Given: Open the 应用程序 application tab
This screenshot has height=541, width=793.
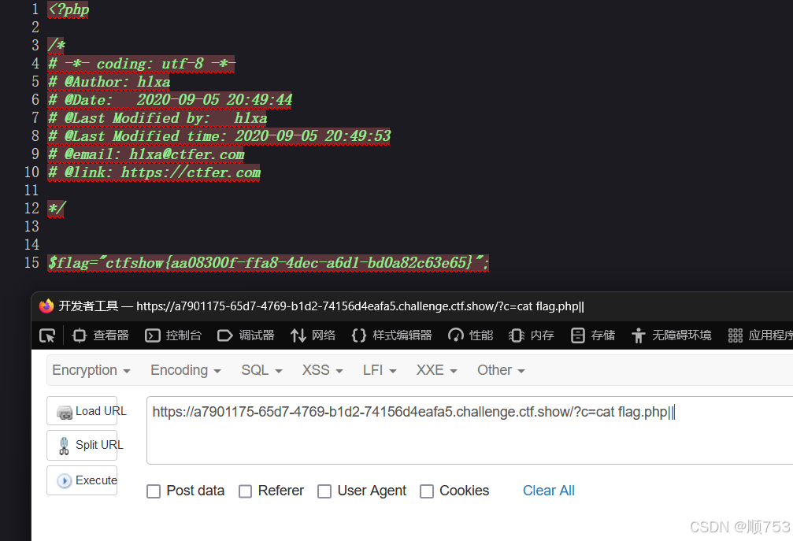Looking at the screenshot, I should 760,335.
